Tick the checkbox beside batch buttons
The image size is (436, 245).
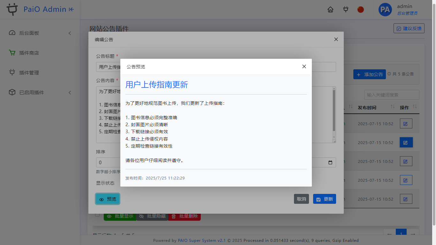[x=97, y=215]
